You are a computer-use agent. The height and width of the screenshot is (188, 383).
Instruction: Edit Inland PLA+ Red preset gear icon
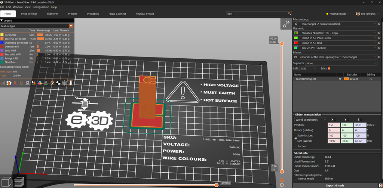tap(379, 43)
